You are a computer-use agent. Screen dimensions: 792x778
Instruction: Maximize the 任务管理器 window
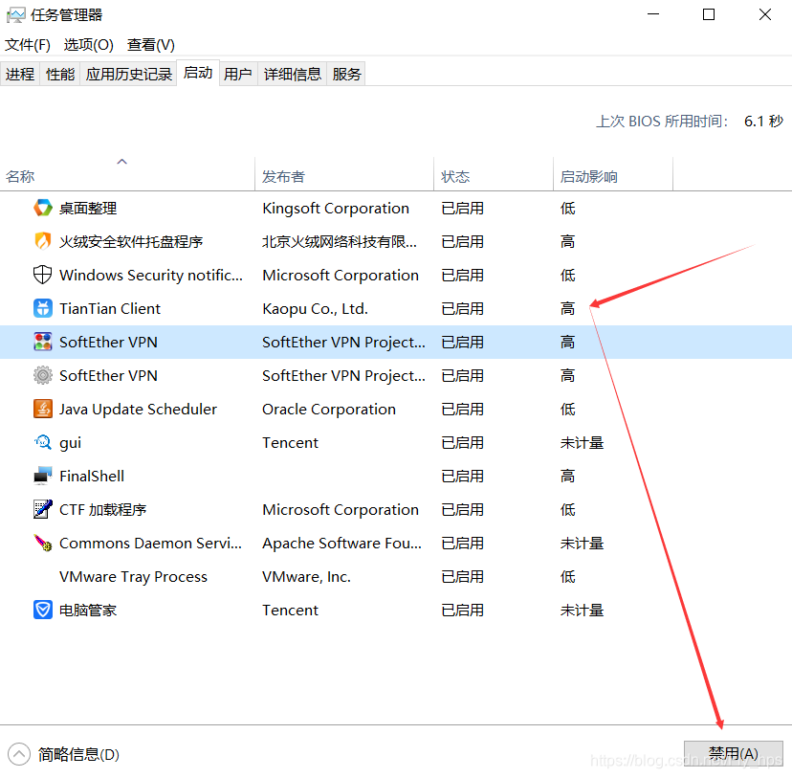click(709, 14)
